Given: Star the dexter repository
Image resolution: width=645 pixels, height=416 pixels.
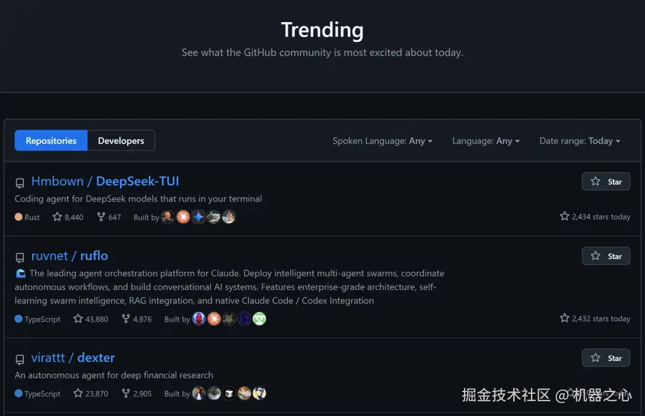Looking at the screenshot, I should (x=606, y=358).
